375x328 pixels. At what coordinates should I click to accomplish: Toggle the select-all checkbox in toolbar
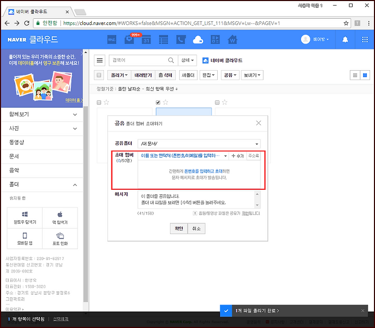pyautogui.click(x=99, y=75)
